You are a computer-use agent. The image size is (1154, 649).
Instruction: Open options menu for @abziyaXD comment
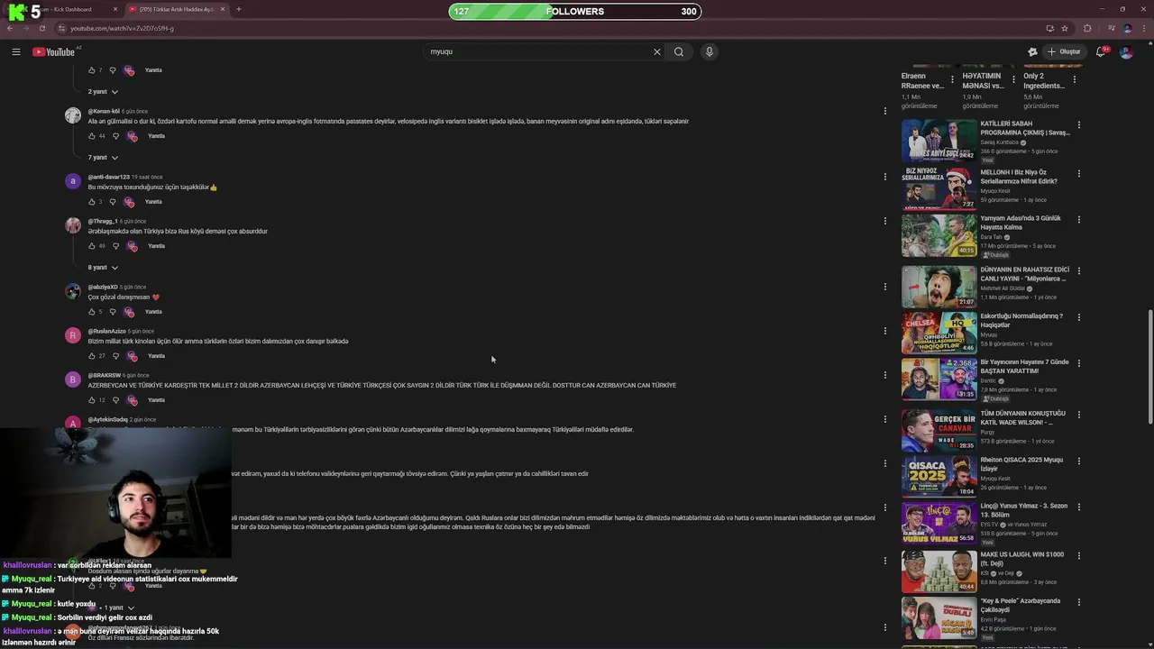pos(884,287)
